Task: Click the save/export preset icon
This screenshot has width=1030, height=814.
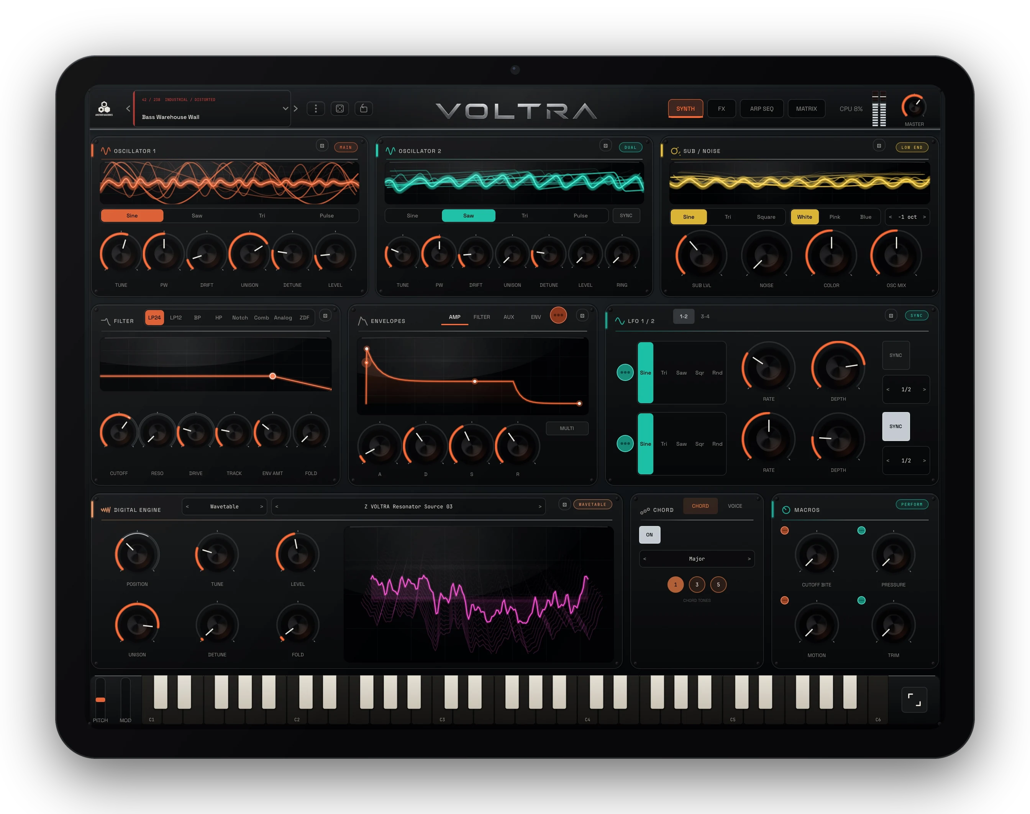Action: [363, 109]
